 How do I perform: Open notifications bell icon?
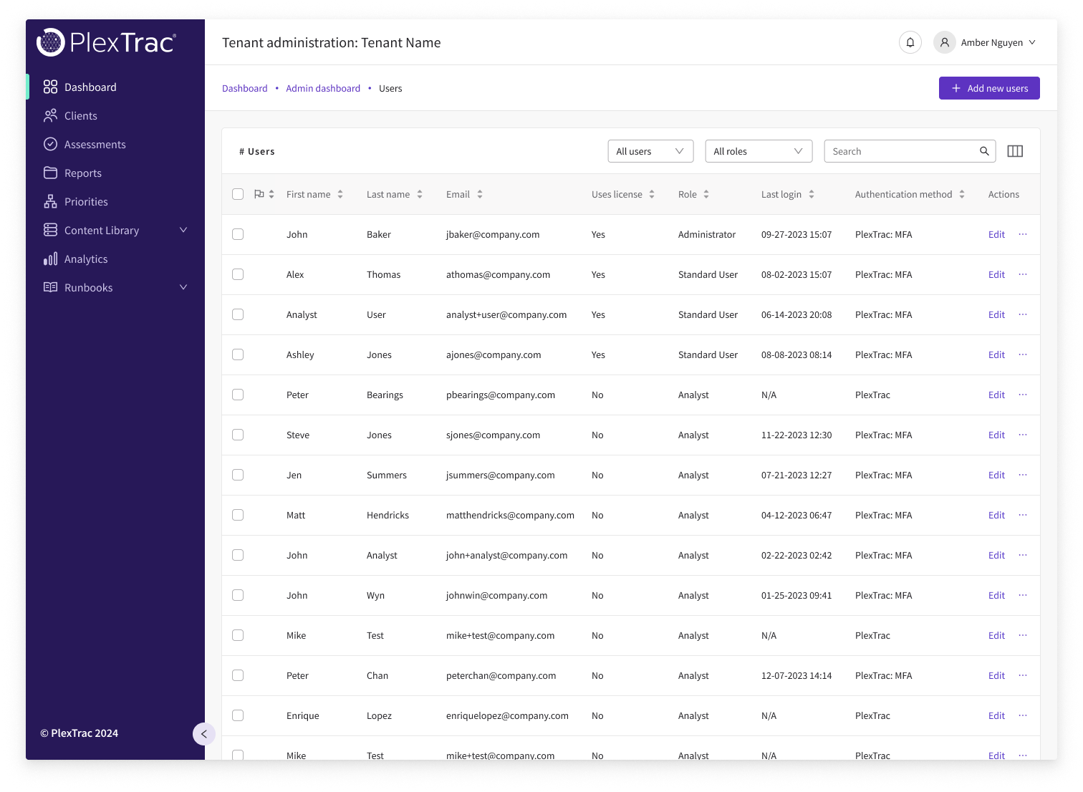[x=910, y=42]
